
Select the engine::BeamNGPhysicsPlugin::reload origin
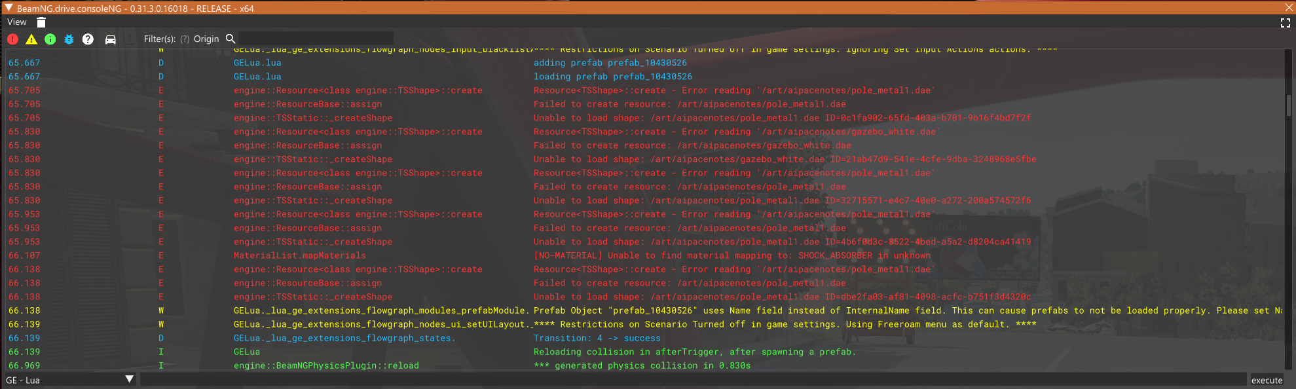point(326,365)
